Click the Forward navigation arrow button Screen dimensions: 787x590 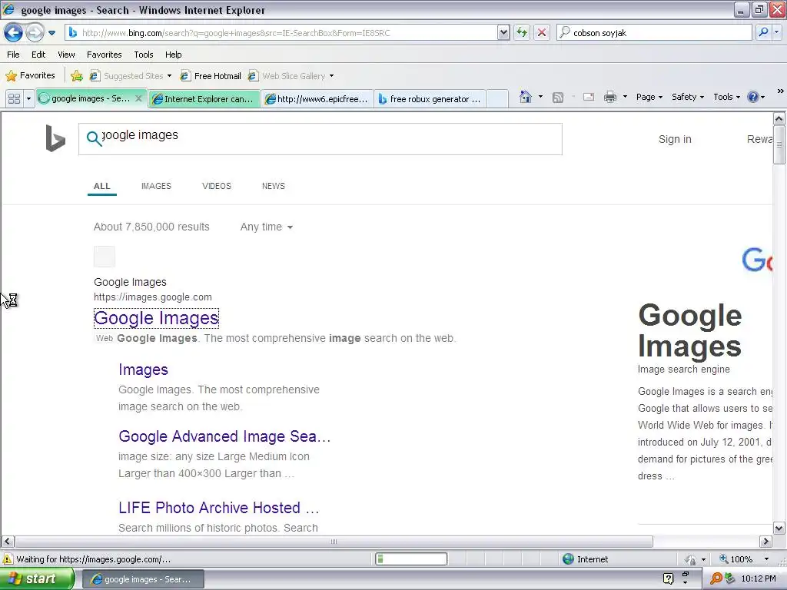coord(35,33)
